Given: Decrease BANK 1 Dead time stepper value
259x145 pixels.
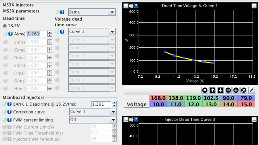Looking at the screenshot, I should (114, 106).
